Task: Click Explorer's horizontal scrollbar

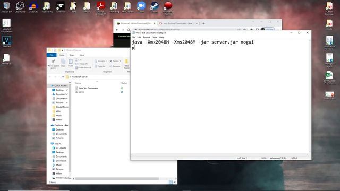Action: 117,179
